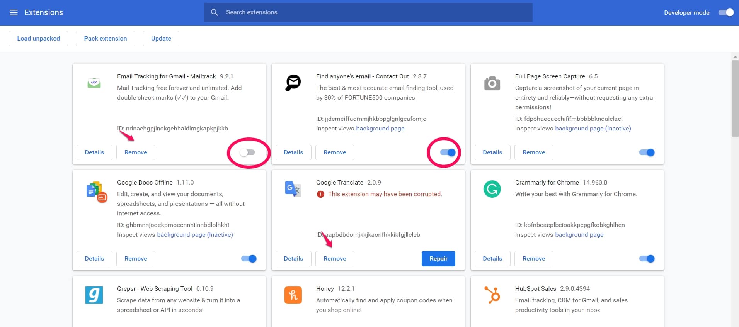Screen dimensions: 739x327
Task: Open Details for Mailtrack
Action: coord(94,152)
